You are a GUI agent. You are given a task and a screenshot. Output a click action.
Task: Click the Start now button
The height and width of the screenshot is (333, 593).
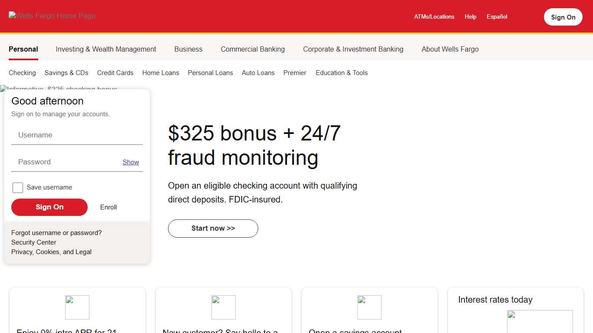pyautogui.click(x=213, y=229)
